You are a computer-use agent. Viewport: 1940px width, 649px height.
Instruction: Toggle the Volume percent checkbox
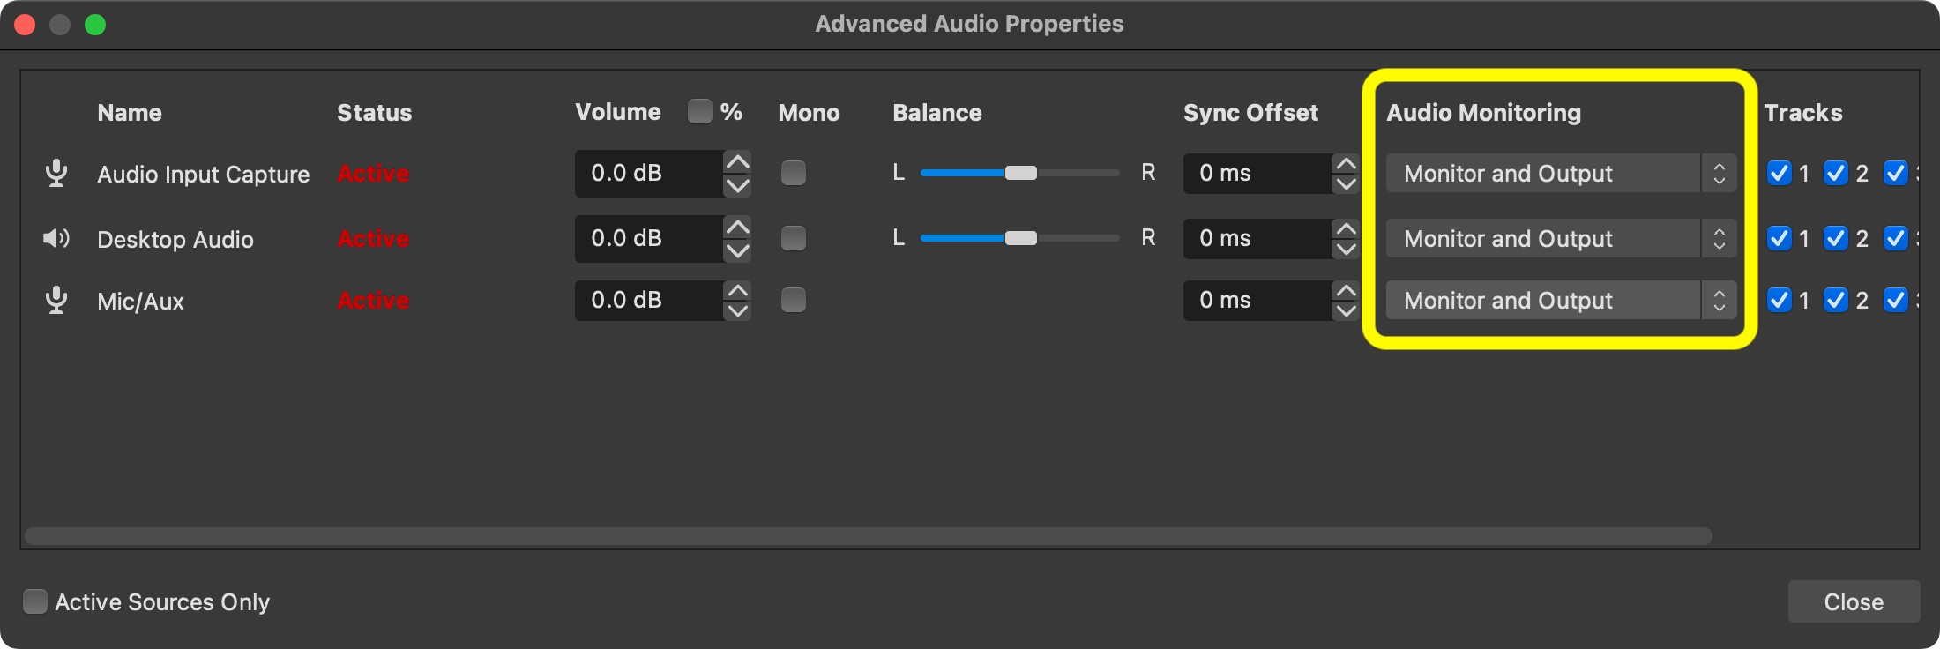[700, 111]
